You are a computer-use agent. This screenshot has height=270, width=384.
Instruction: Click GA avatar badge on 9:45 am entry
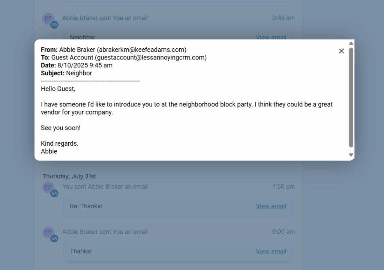point(54,25)
